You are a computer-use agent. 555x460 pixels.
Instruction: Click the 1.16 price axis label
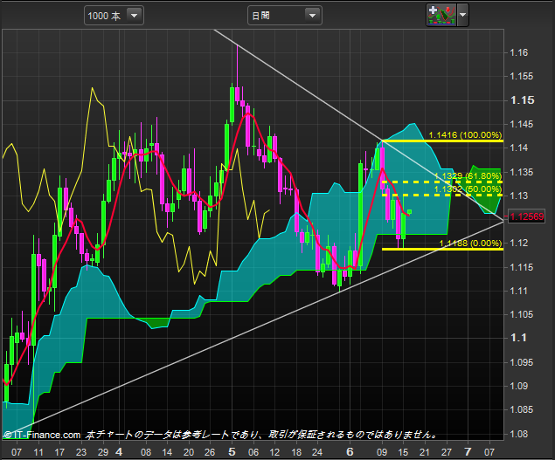(x=519, y=52)
